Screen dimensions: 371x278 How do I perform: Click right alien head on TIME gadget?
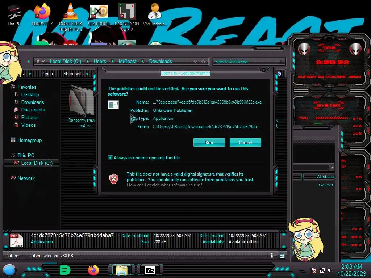(356, 49)
